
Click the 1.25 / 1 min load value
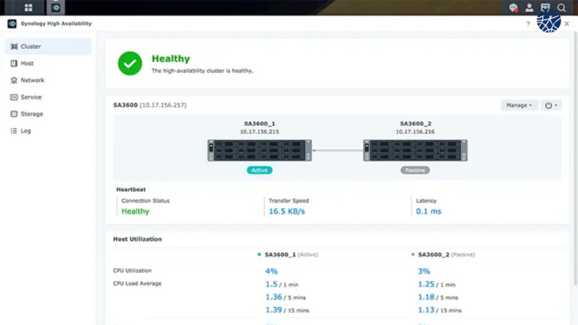[x=437, y=284]
